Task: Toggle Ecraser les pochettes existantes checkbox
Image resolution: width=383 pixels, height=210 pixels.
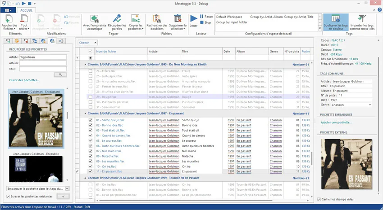Action: click(x=9, y=197)
